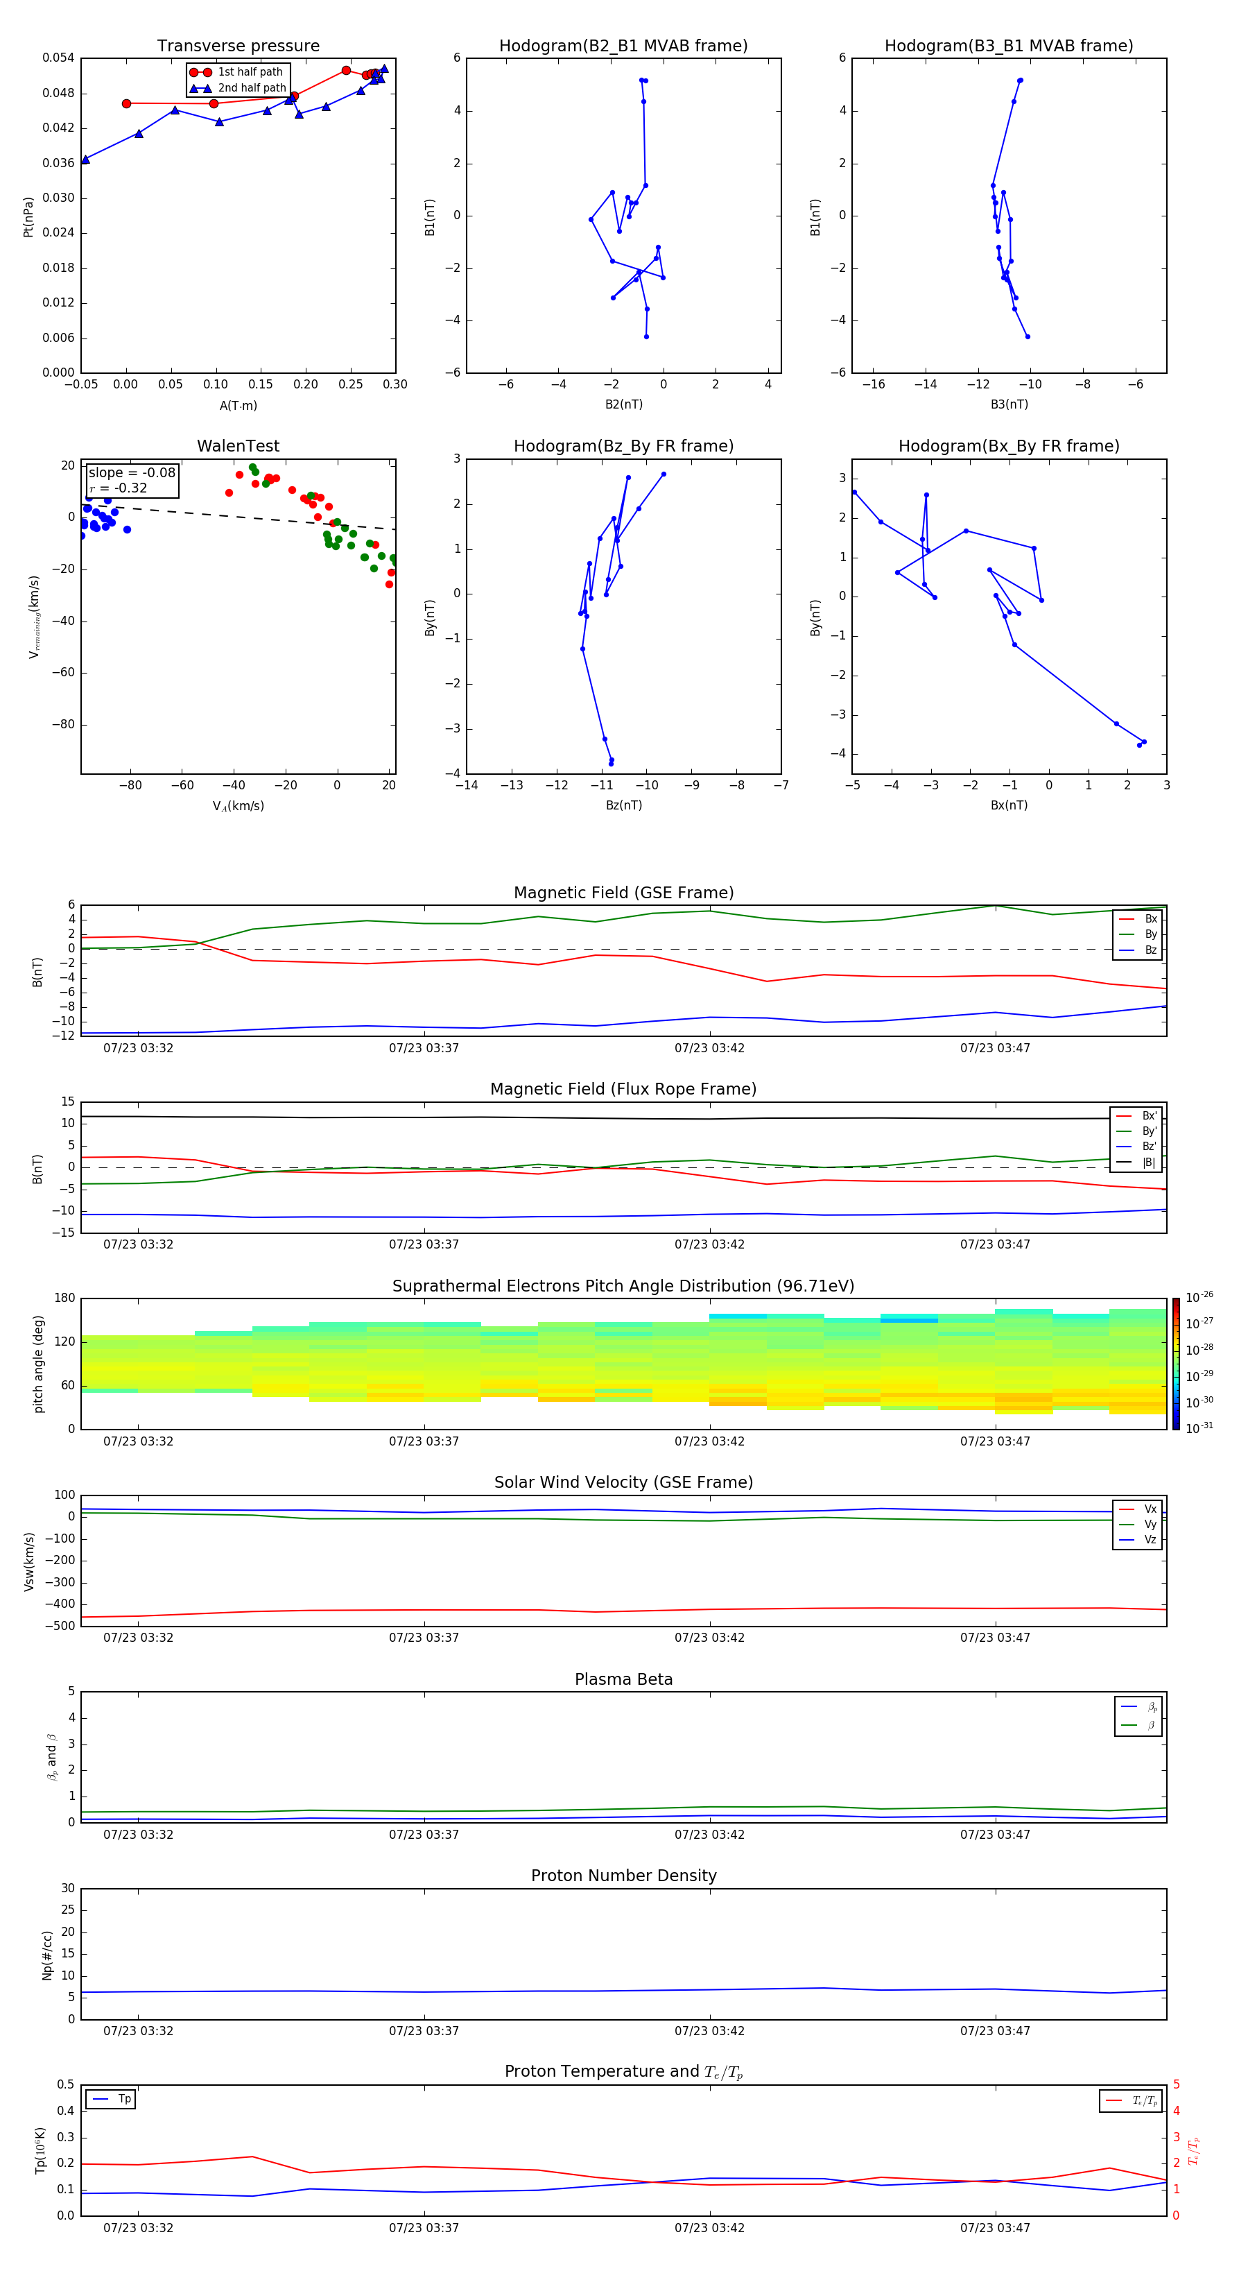Click 'Solar Wind Velocity (GSE Frame)' title
This screenshot has height=2289, width=1248.
(x=623, y=1483)
